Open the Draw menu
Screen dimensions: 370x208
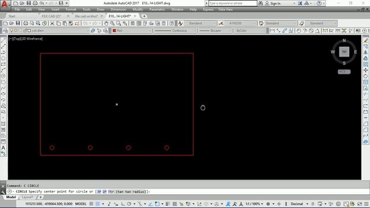[101, 9]
